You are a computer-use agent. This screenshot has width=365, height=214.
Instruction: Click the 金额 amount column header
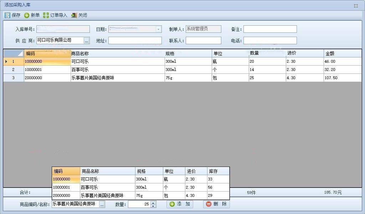[x=342, y=53]
